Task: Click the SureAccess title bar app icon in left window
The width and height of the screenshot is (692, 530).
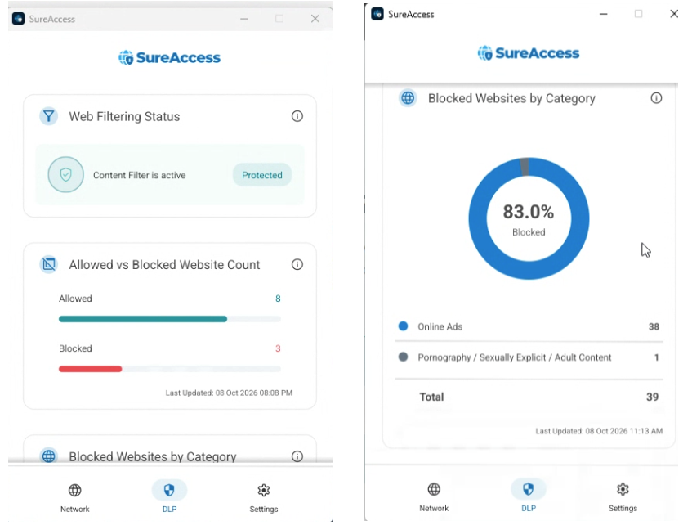Action: [x=18, y=19]
